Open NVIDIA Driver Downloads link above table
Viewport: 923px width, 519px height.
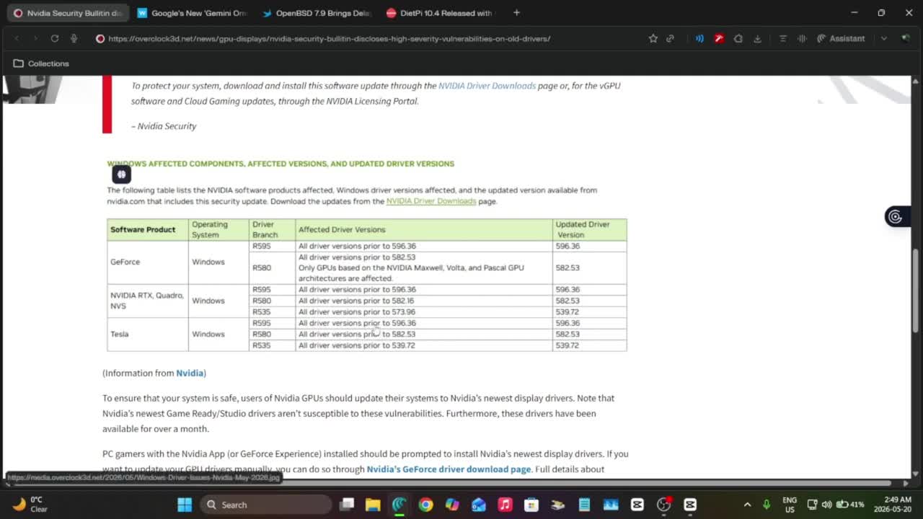tap(431, 201)
